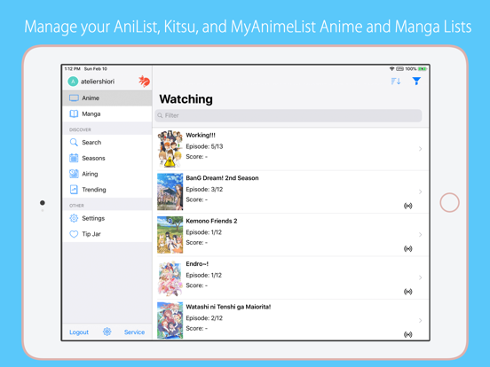Open Watashi ni Tenshi ga Maiorita! cover thumbnail
Viewport: 490px width, 367px height.
click(170, 321)
